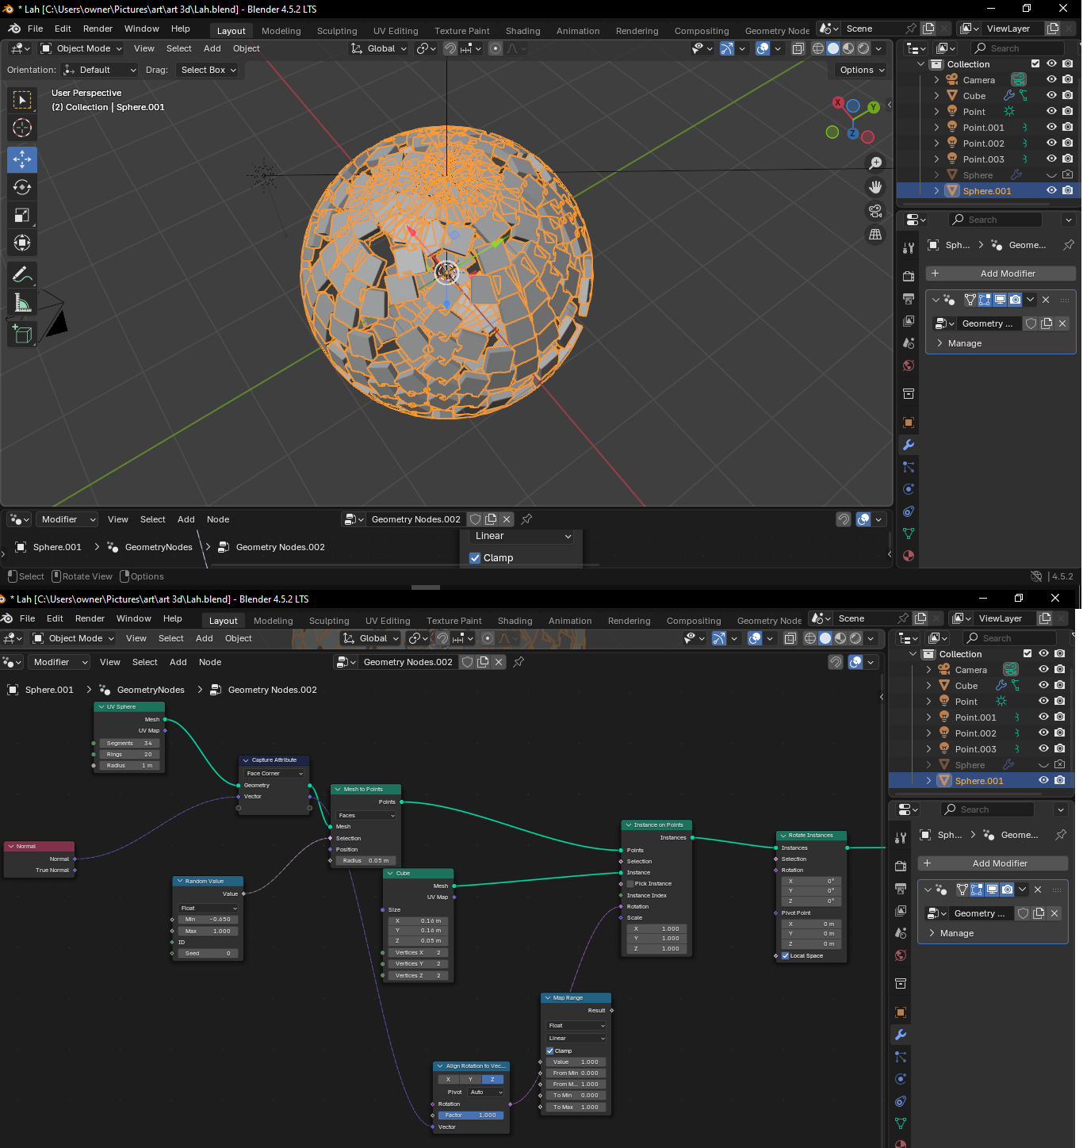Click the viewport pan hand icon
Image resolution: width=1083 pixels, height=1148 pixels.
[875, 187]
